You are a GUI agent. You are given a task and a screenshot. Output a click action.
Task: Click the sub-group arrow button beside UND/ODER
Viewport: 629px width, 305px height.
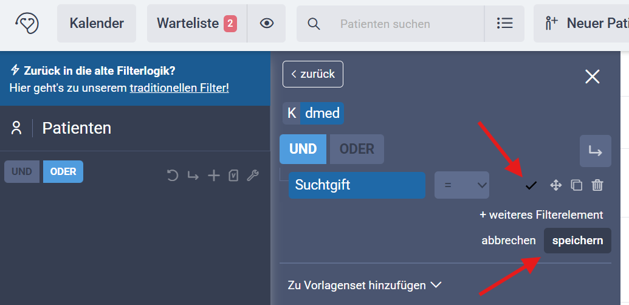595,151
